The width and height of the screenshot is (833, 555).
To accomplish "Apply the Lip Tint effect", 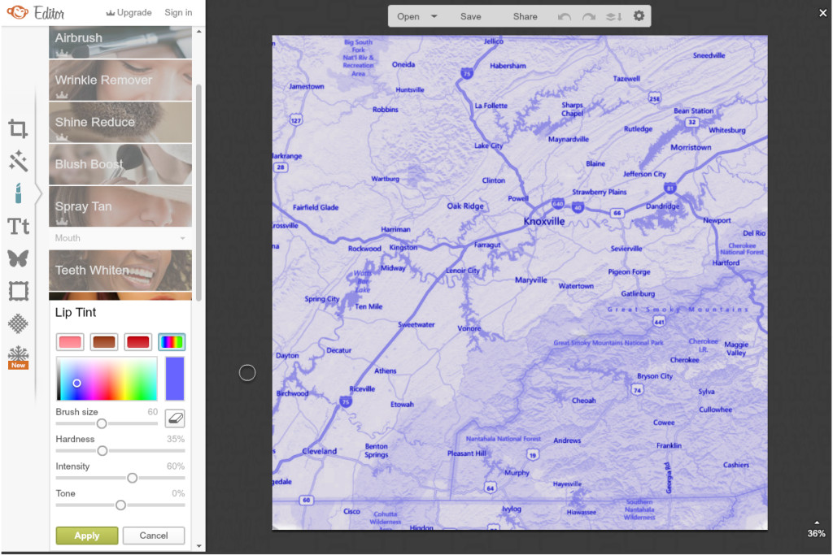I will pyautogui.click(x=86, y=535).
